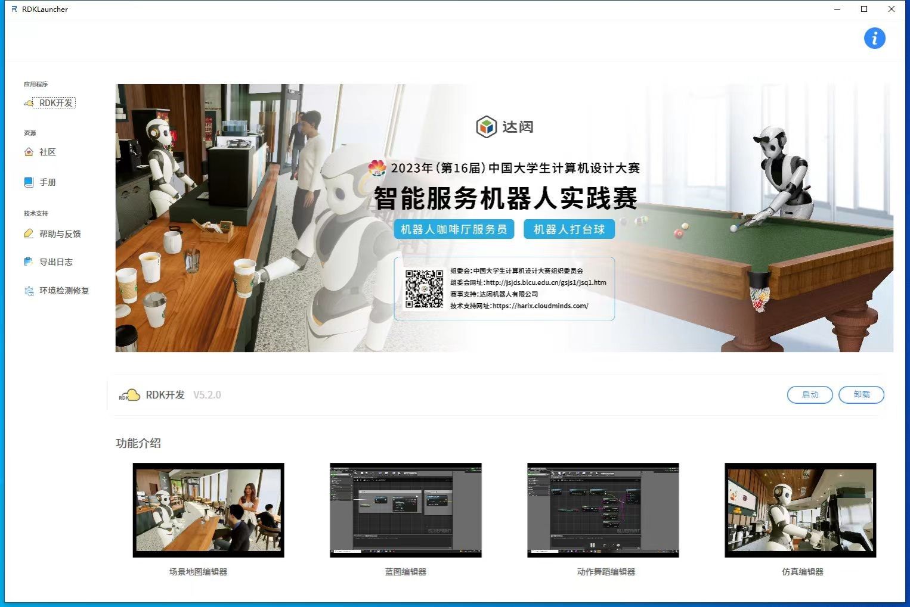This screenshot has width=910, height=607.
Task: Click the 导出日志 export log icon
Action: (29, 262)
